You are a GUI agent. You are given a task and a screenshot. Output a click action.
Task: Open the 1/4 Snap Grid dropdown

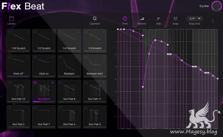coord(194,19)
